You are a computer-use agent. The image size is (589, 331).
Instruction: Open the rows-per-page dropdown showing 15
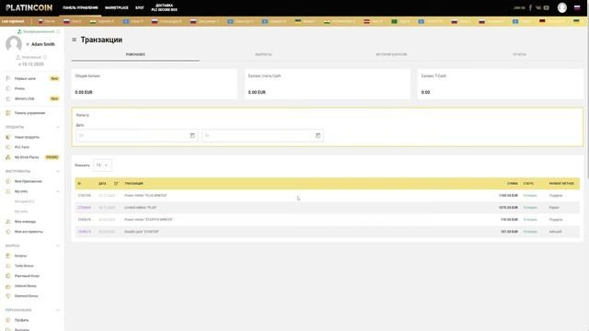102,165
